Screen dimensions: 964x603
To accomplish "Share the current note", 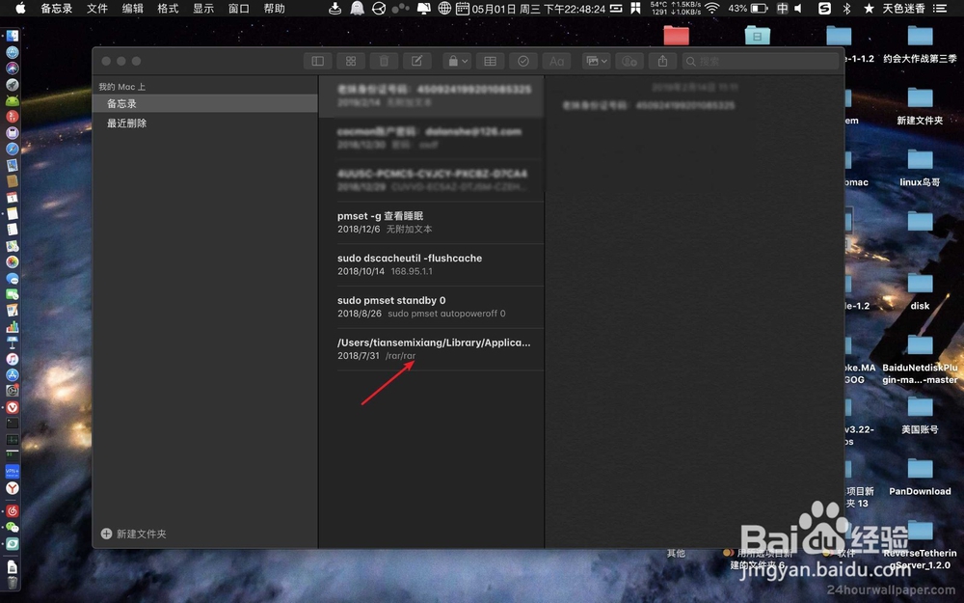I will (x=663, y=60).
